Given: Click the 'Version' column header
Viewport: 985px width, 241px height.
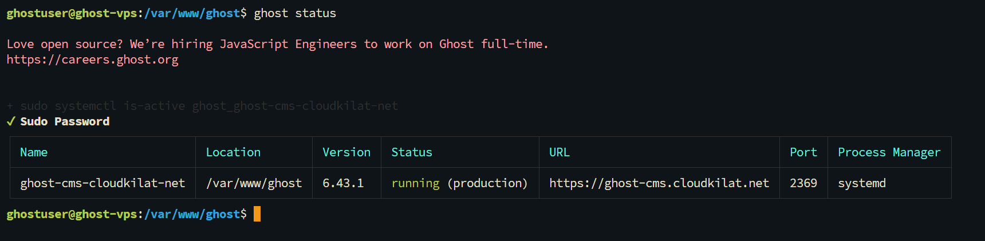Looking at the screenshot, I should click(346, 152).
